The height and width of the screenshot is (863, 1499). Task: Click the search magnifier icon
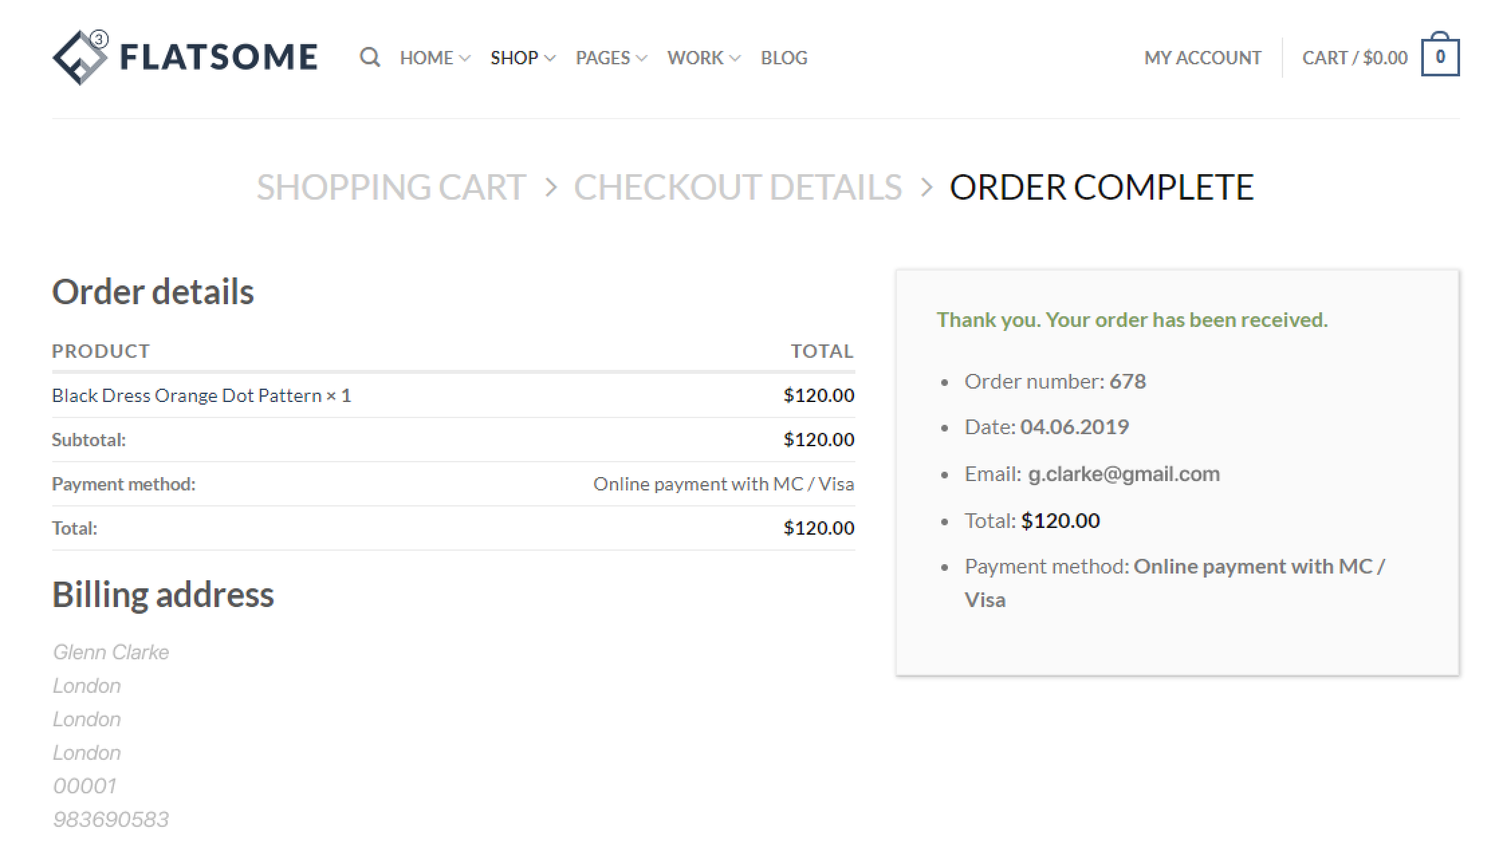click(369, 58)
